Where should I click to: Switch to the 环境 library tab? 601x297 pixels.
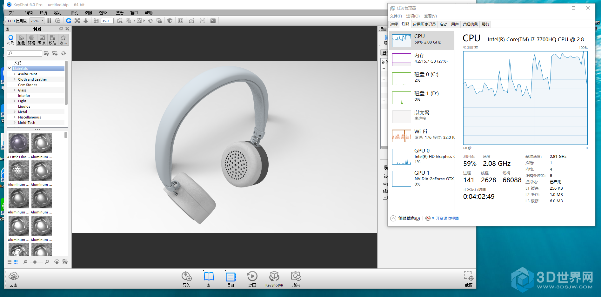pyautogui.click(x=31, y=40)
